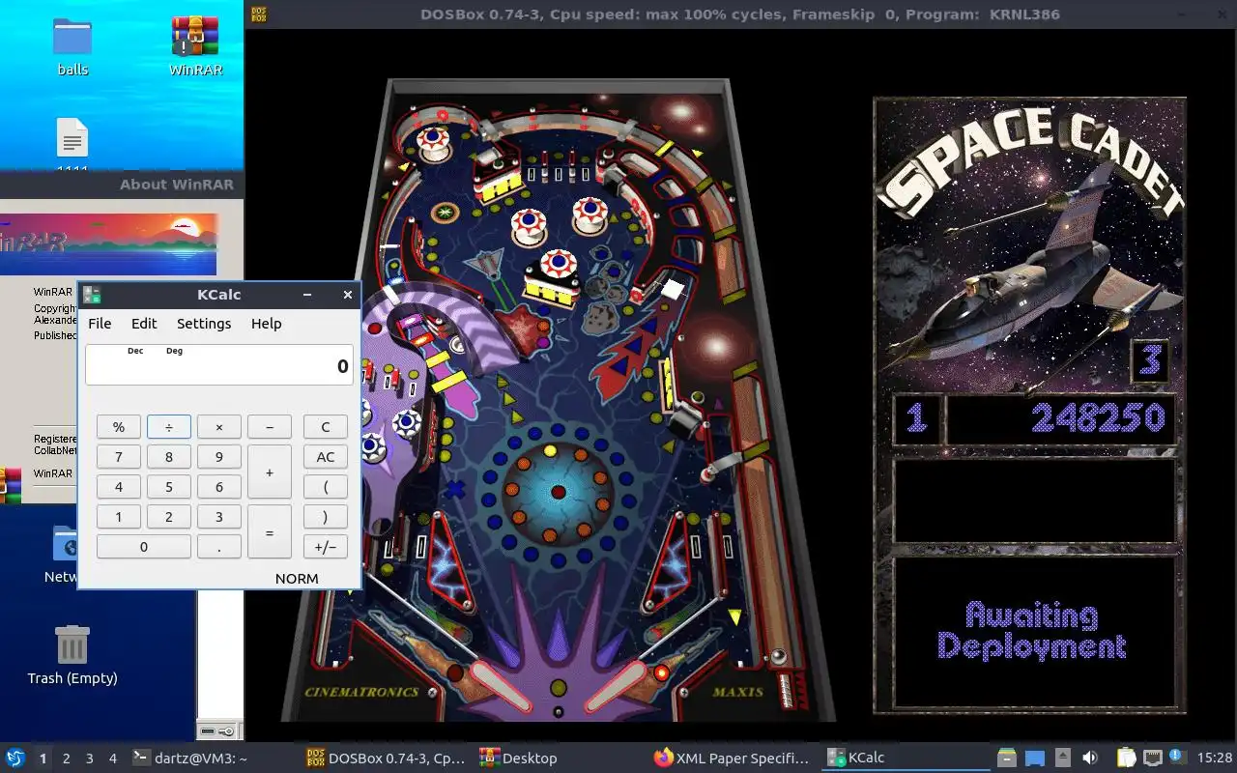The width and height of the screenshot is (1237, 773).
Task: Switch to DOSBox 0.74-3 taskbar entry
Action: [387, 758]
